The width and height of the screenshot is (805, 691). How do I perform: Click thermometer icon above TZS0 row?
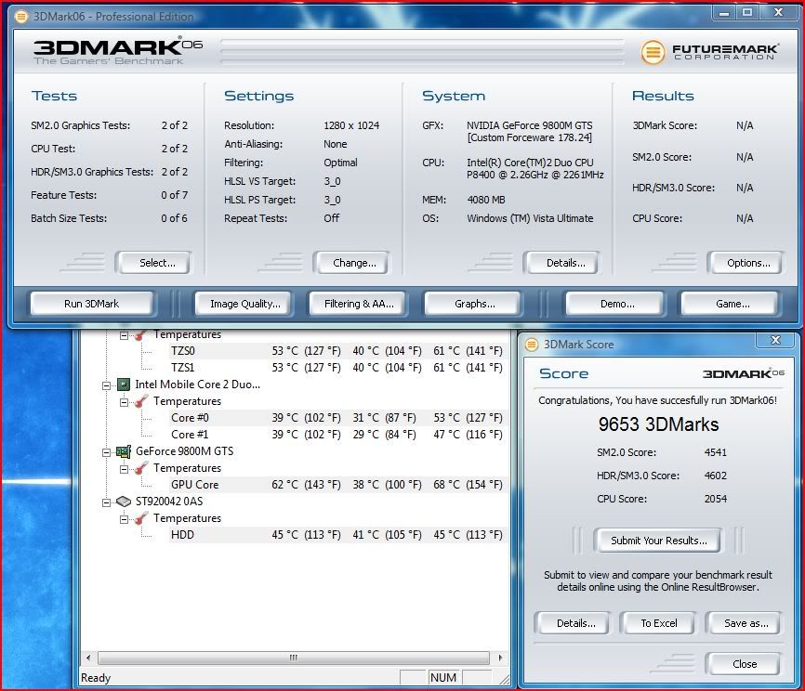point(140,335)
